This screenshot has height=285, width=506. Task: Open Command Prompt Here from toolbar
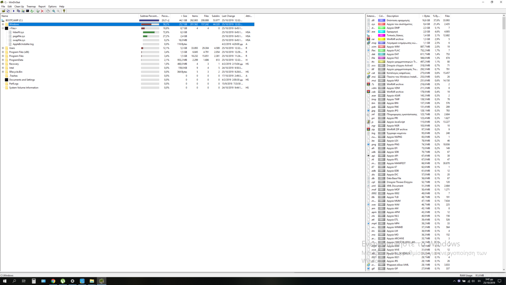[27, 11]
